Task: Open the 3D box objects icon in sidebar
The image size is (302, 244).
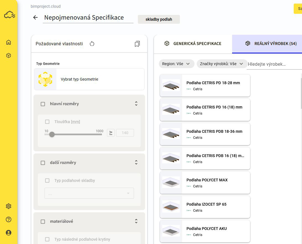Action: [x=9, y=55]
